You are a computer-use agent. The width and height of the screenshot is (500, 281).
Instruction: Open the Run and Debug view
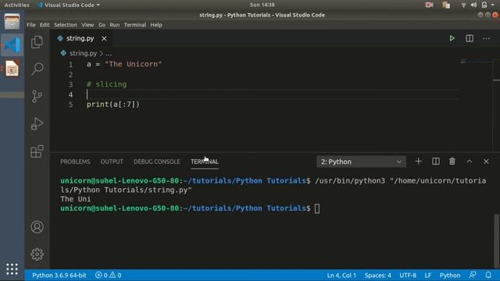[x=37, y=123]
